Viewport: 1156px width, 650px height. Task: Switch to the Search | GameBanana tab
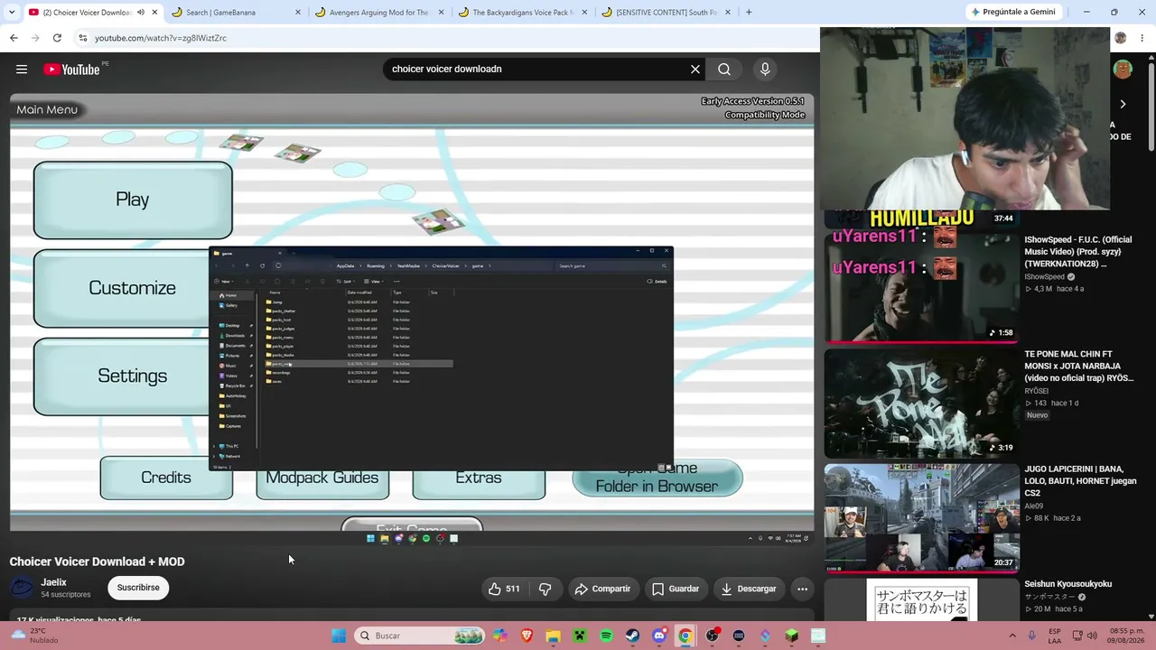click(x=236, y=13)
